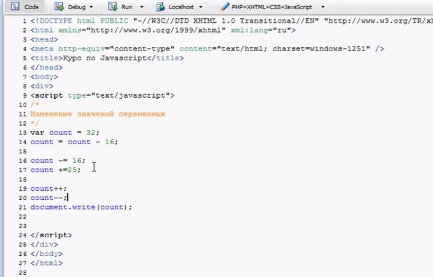
Task: Switch to Code view tab
Action: (x=25, y=7)
